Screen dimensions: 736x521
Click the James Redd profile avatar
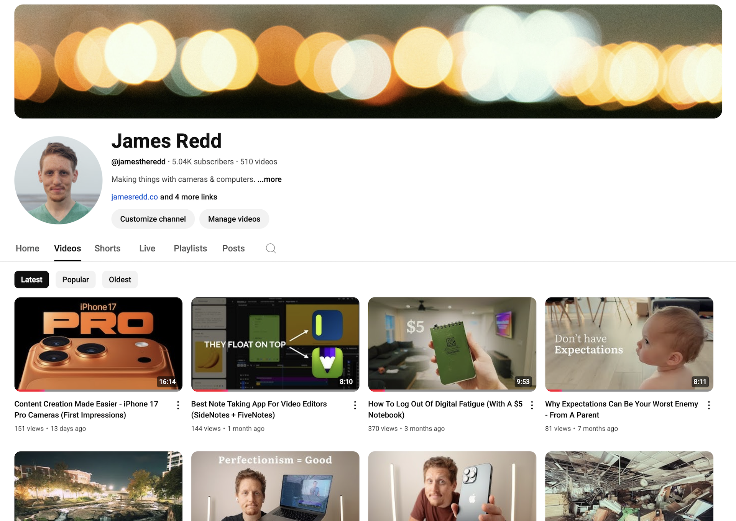tap(58, 180)
